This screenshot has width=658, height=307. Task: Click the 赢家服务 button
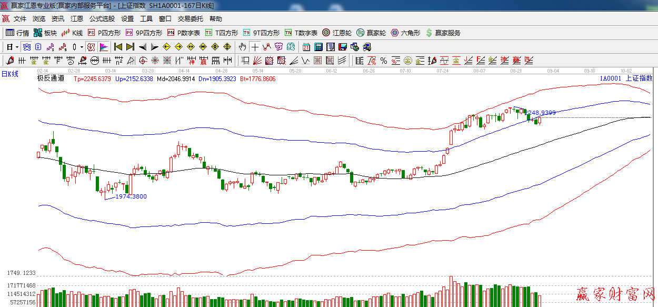[443, 33]
